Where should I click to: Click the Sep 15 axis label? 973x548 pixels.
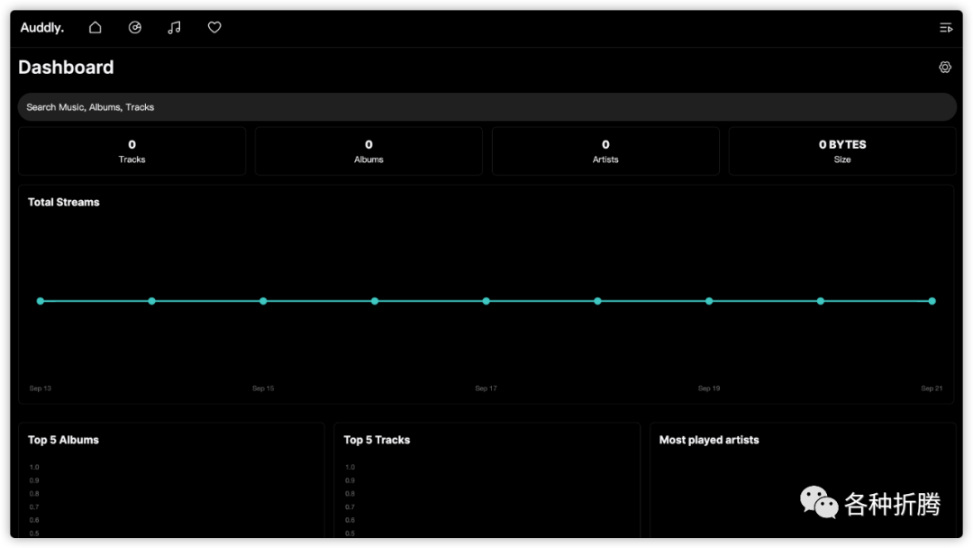[263, 388]
